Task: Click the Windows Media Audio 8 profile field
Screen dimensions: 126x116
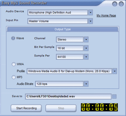Action: [x=69, y=71]
